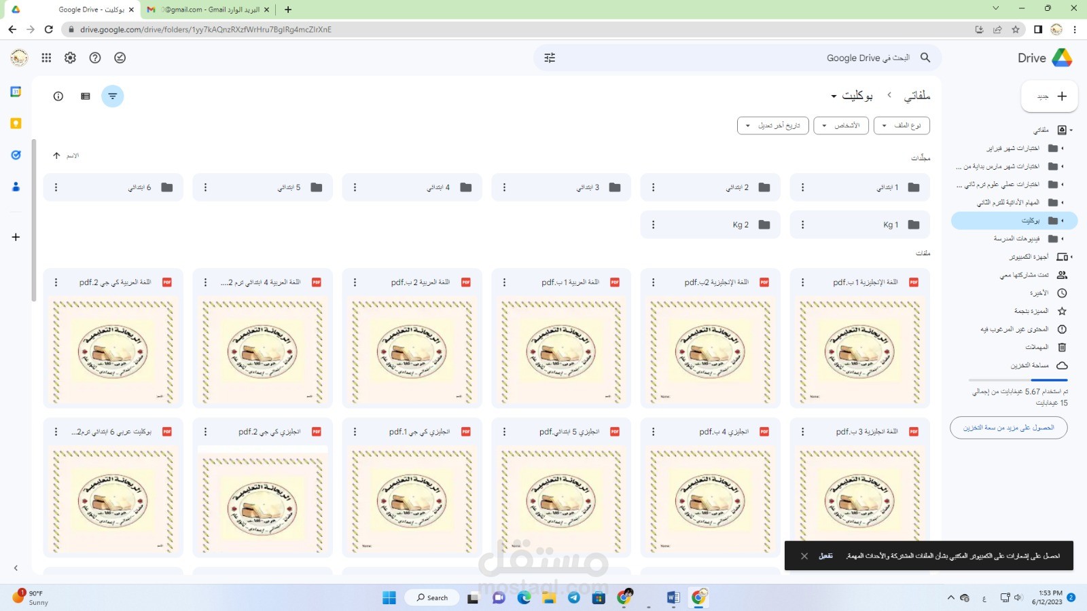Image resolution: width=1087 pixels, height=611 pixels.
Task: Click the file list vertical scrollbar
Action: point(34,220)
